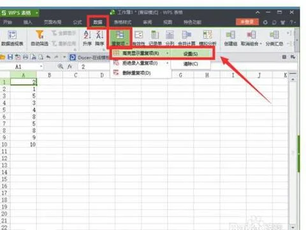Open the Review (审阅) tab

147,22
